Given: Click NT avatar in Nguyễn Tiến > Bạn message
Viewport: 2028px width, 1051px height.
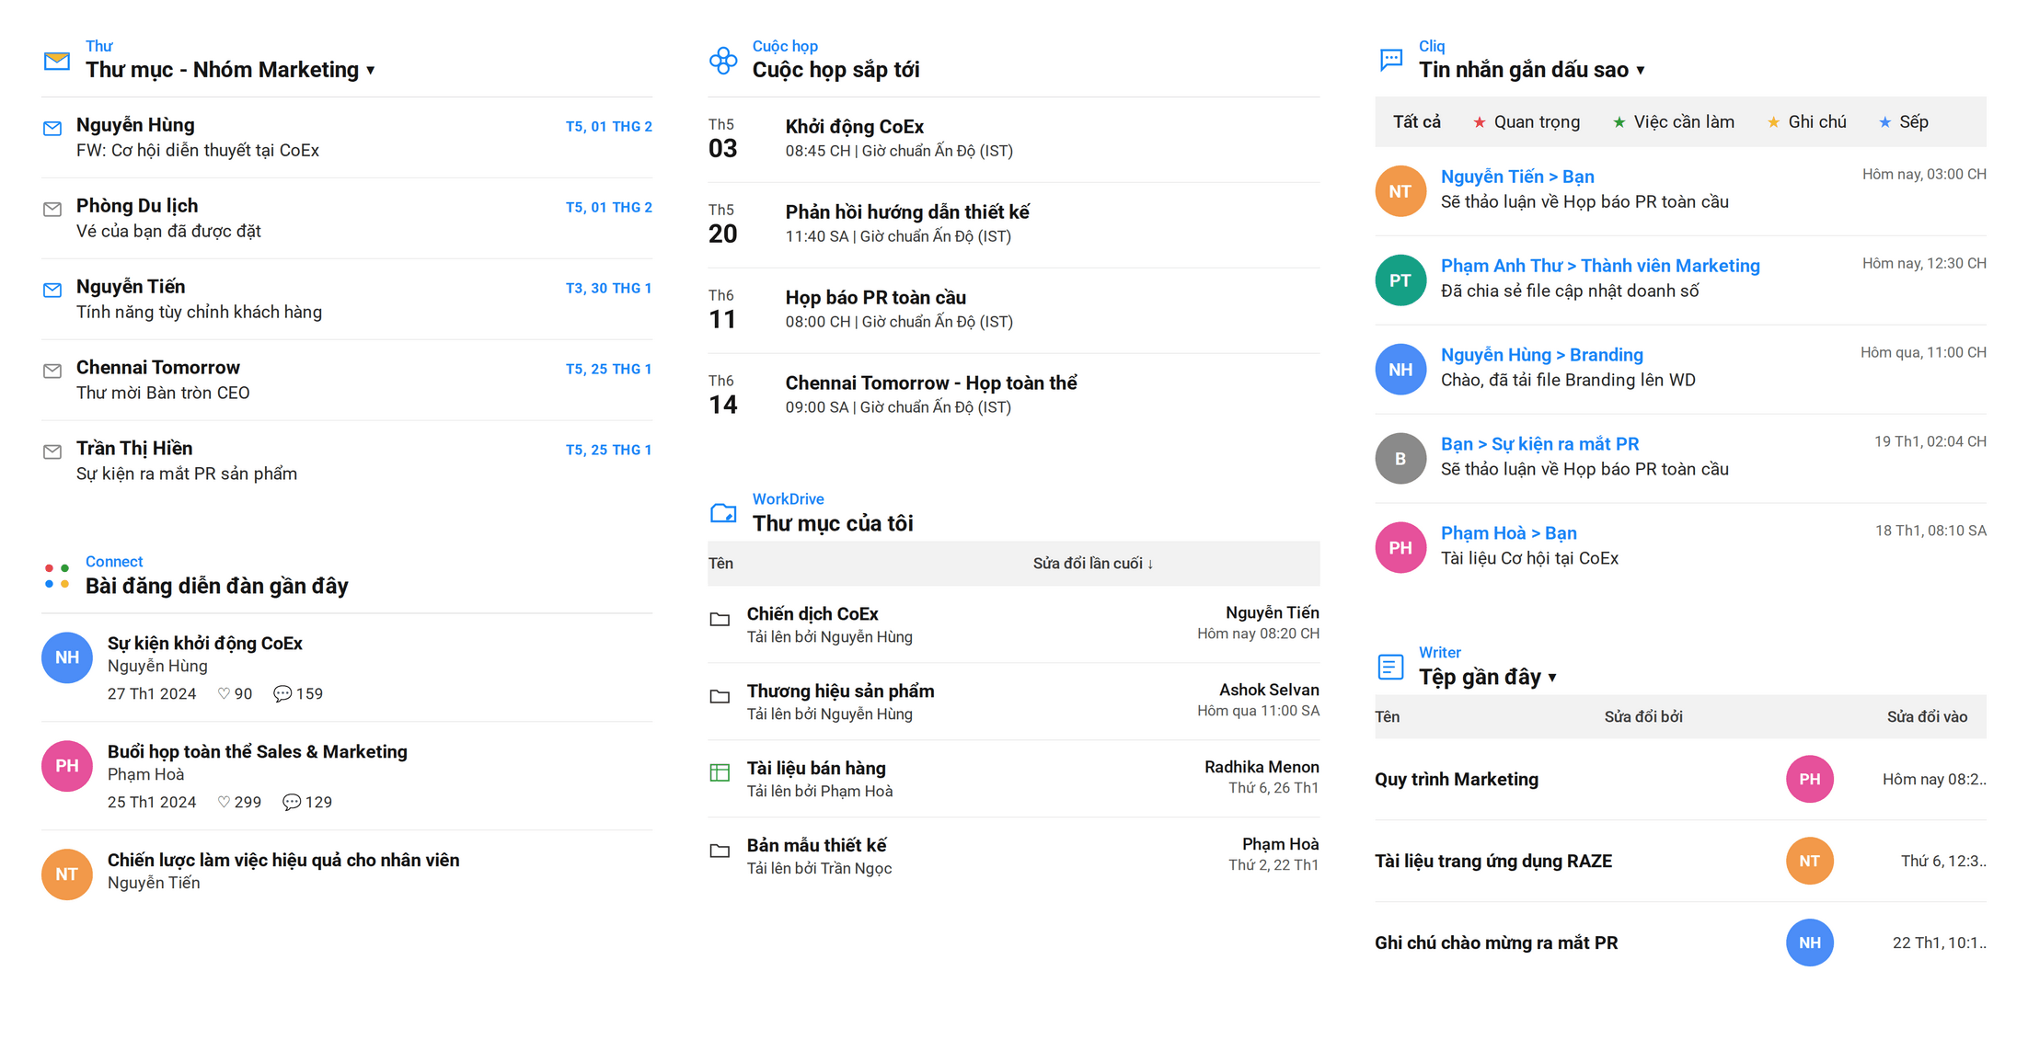Looking at the screenshot, I should 1400,191.
